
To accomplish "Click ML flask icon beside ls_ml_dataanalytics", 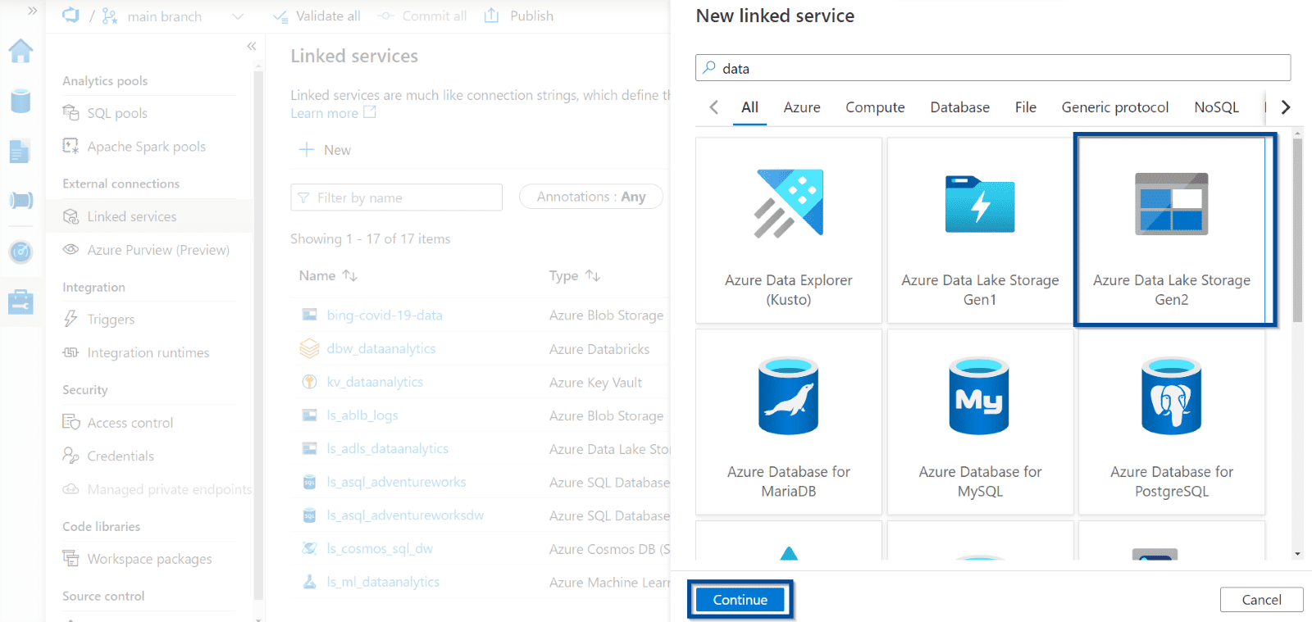I will 309,582.
